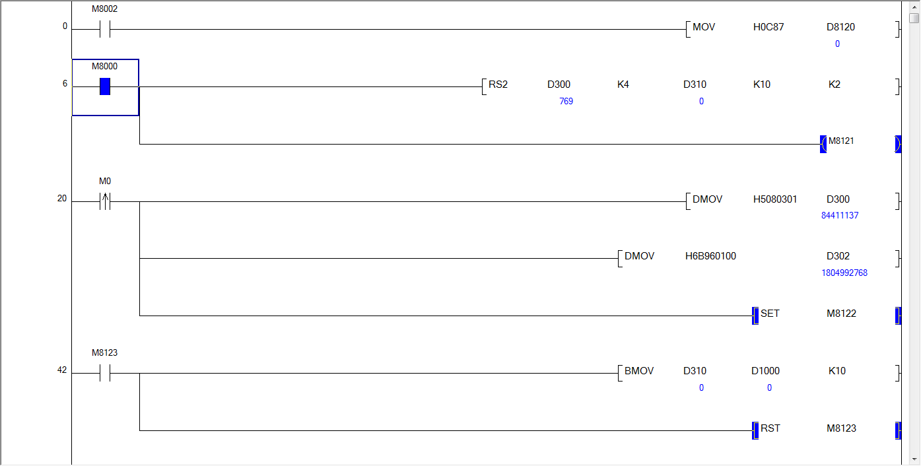
Task: Click the H0C87 source operand
Action: click(768, 27)
